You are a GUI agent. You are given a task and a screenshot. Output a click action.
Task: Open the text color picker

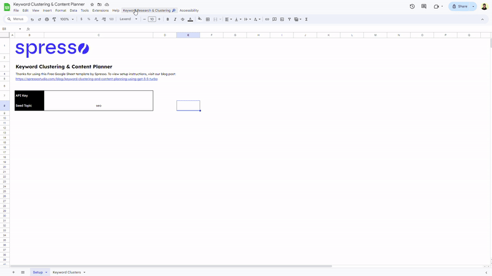pyautogui.click(x=190, y=20)
